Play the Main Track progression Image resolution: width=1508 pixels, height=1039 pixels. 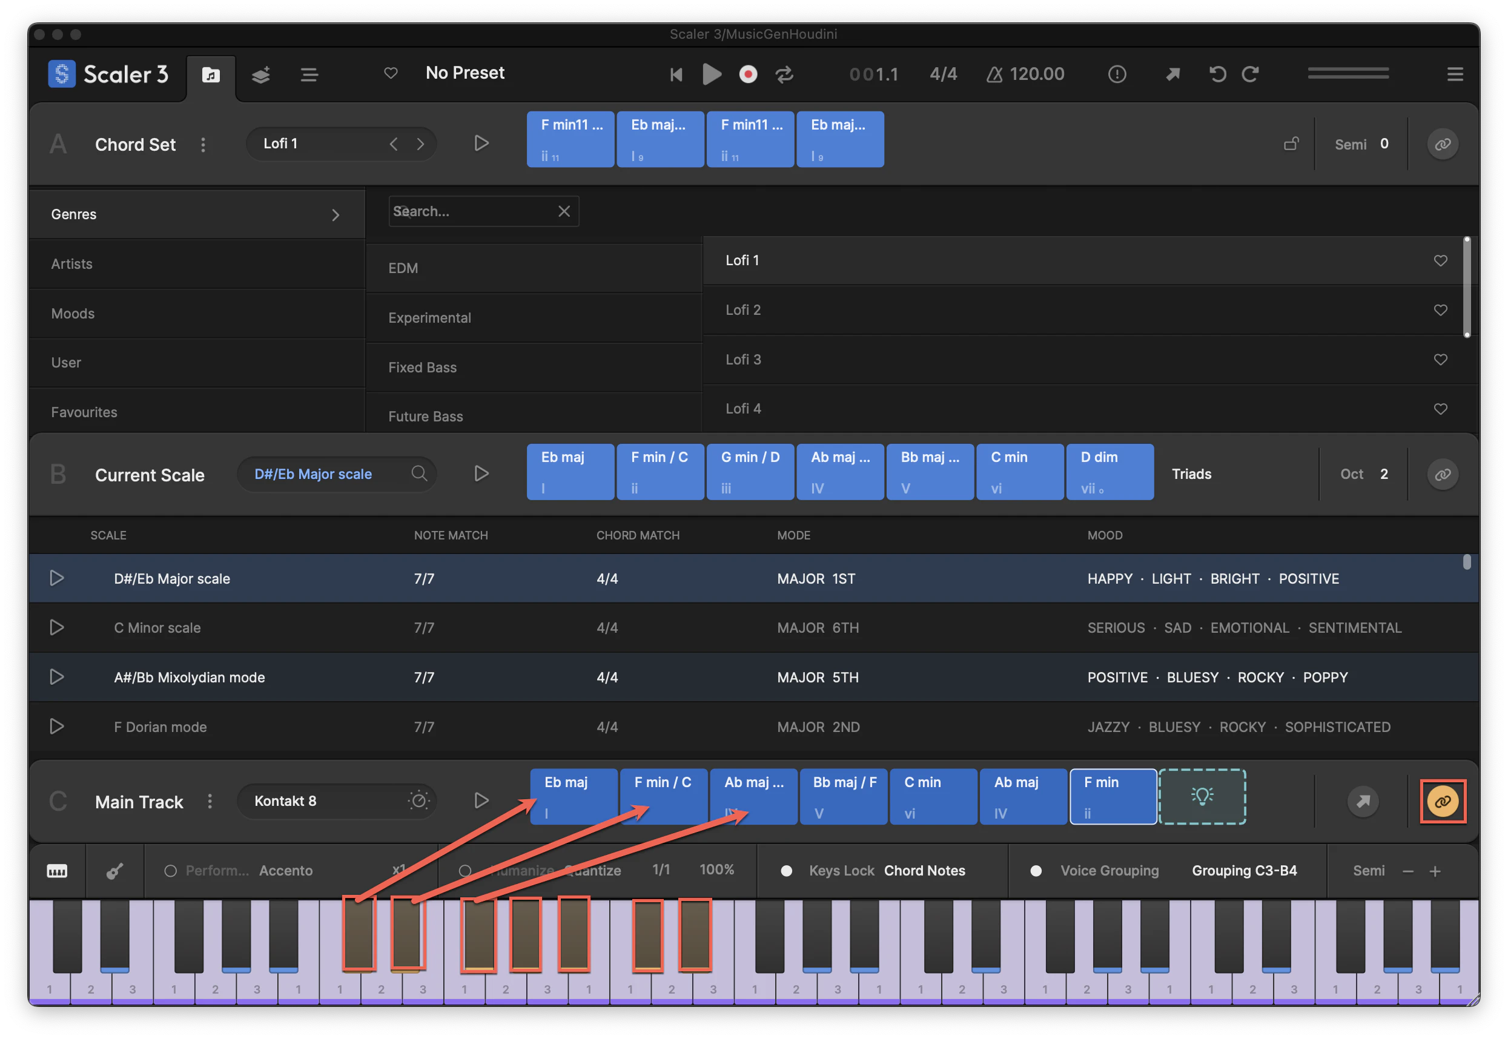481,800
